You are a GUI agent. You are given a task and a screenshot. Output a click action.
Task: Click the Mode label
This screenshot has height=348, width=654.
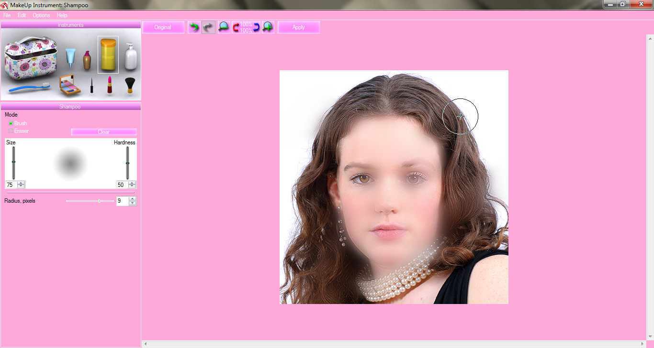[11, 115]
